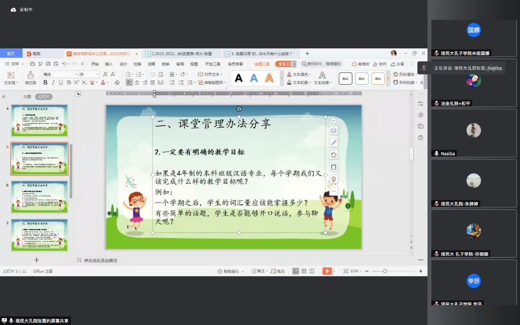Click the clear formatting eraser icon
The height and width of the screenshot is (325, 520).
pyautogui.click(x=117, y=82)
